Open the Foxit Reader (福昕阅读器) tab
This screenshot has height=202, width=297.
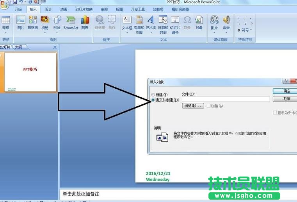pos(180,9)
